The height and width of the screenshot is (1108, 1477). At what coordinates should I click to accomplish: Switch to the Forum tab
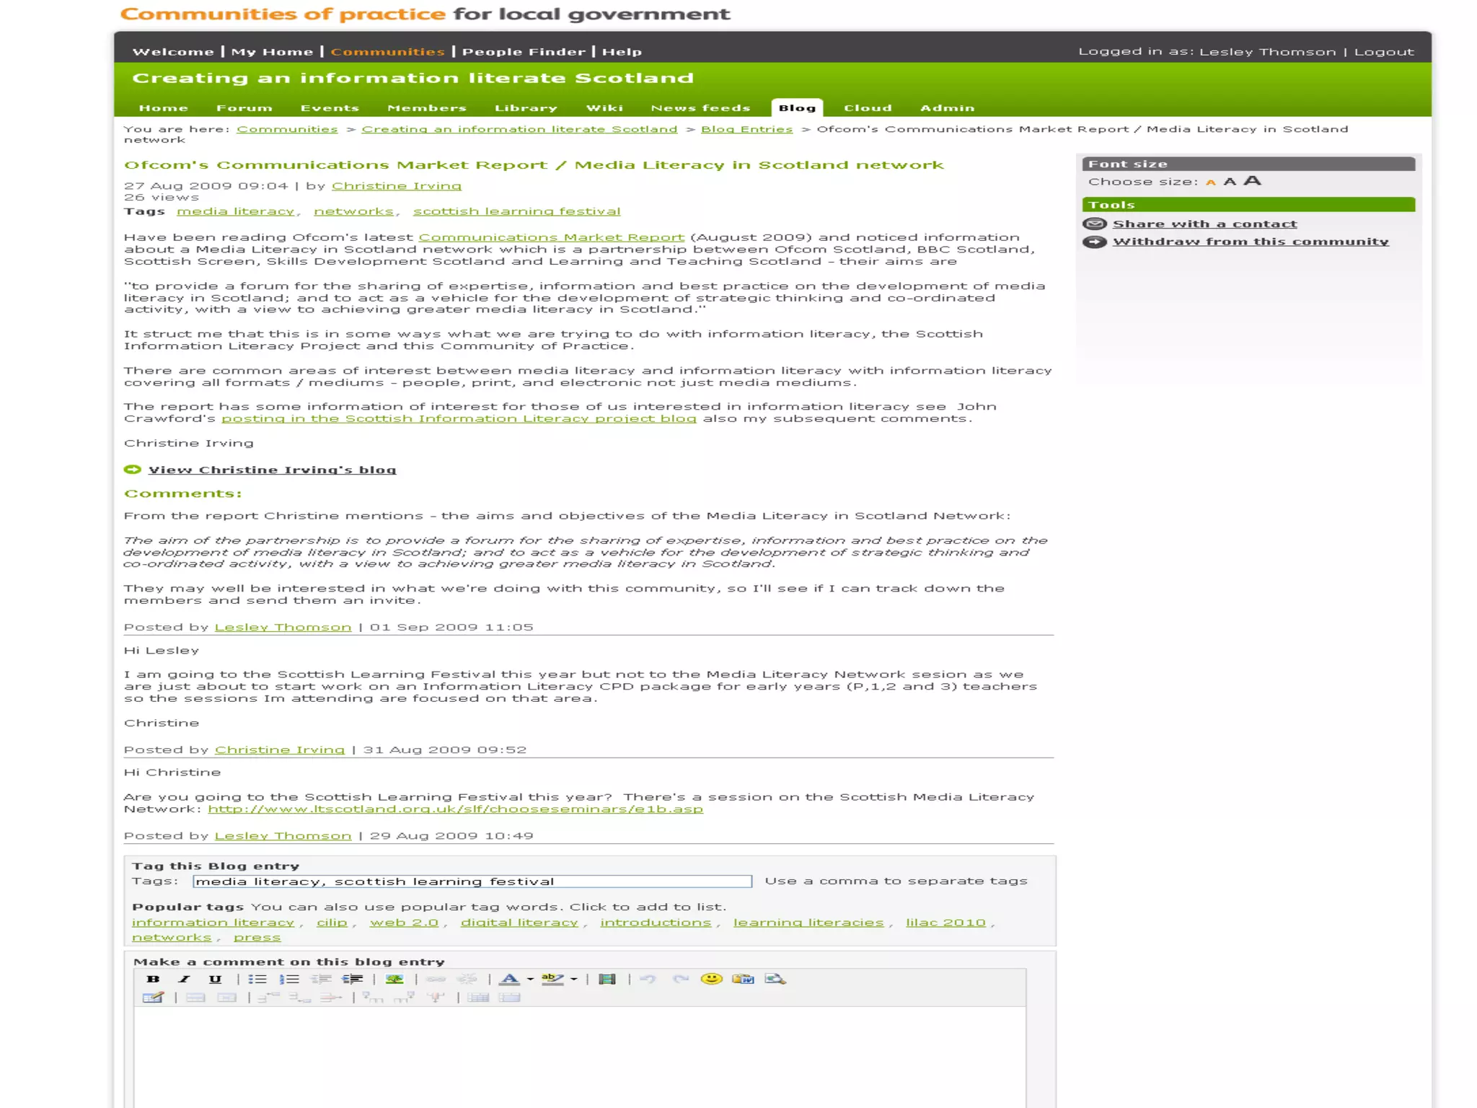click(244, 108)
